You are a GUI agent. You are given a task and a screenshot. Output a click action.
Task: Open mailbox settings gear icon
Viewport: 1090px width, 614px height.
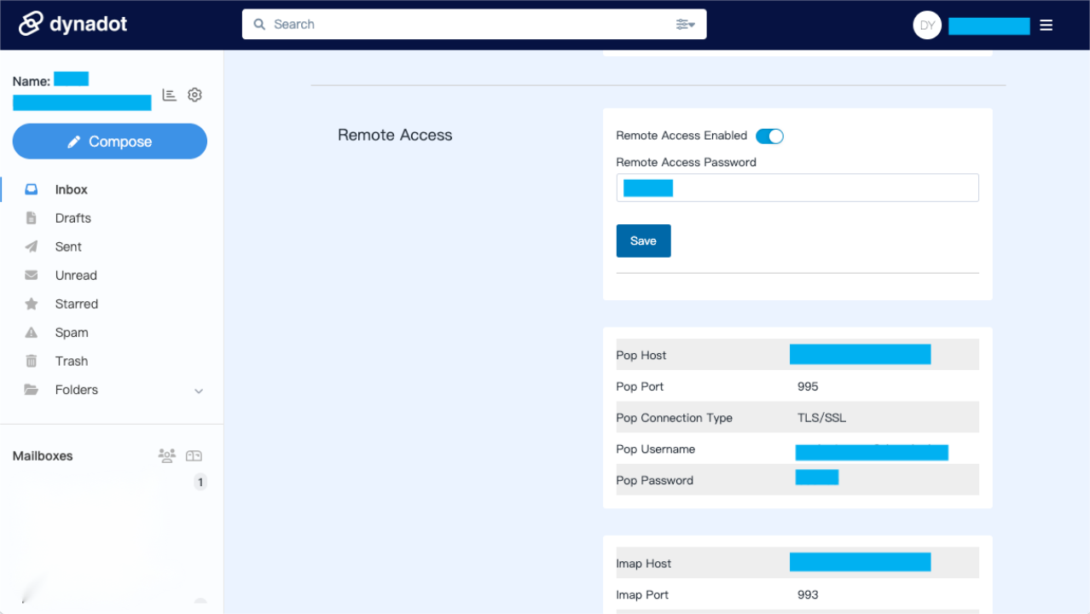[x=194, y=95]
